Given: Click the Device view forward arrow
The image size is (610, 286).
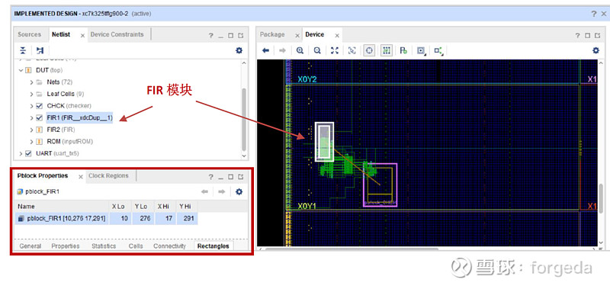Looking at the screenshot, I should pos(282,50).
